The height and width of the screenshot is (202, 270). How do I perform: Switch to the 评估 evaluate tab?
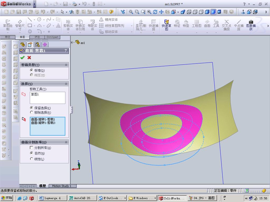37,37
